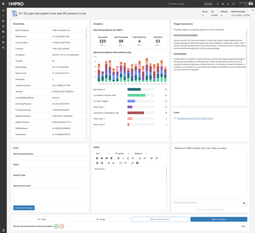Toggle bold formatting in Notes
255x233 pixels.
tap(118, 158)
